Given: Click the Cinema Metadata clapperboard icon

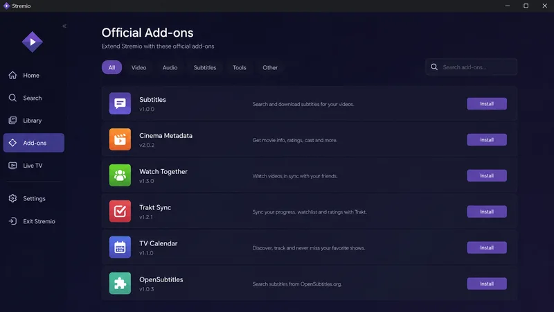Looking at the screenshot, I should coord(120,139).
